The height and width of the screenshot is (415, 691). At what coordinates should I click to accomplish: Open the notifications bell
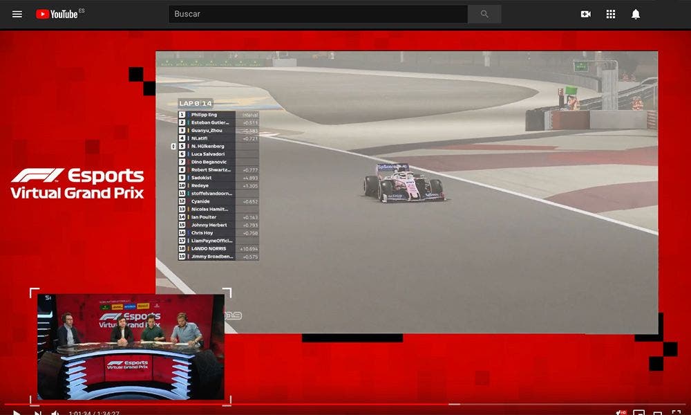pyautogui.click(x=636, y=14)
